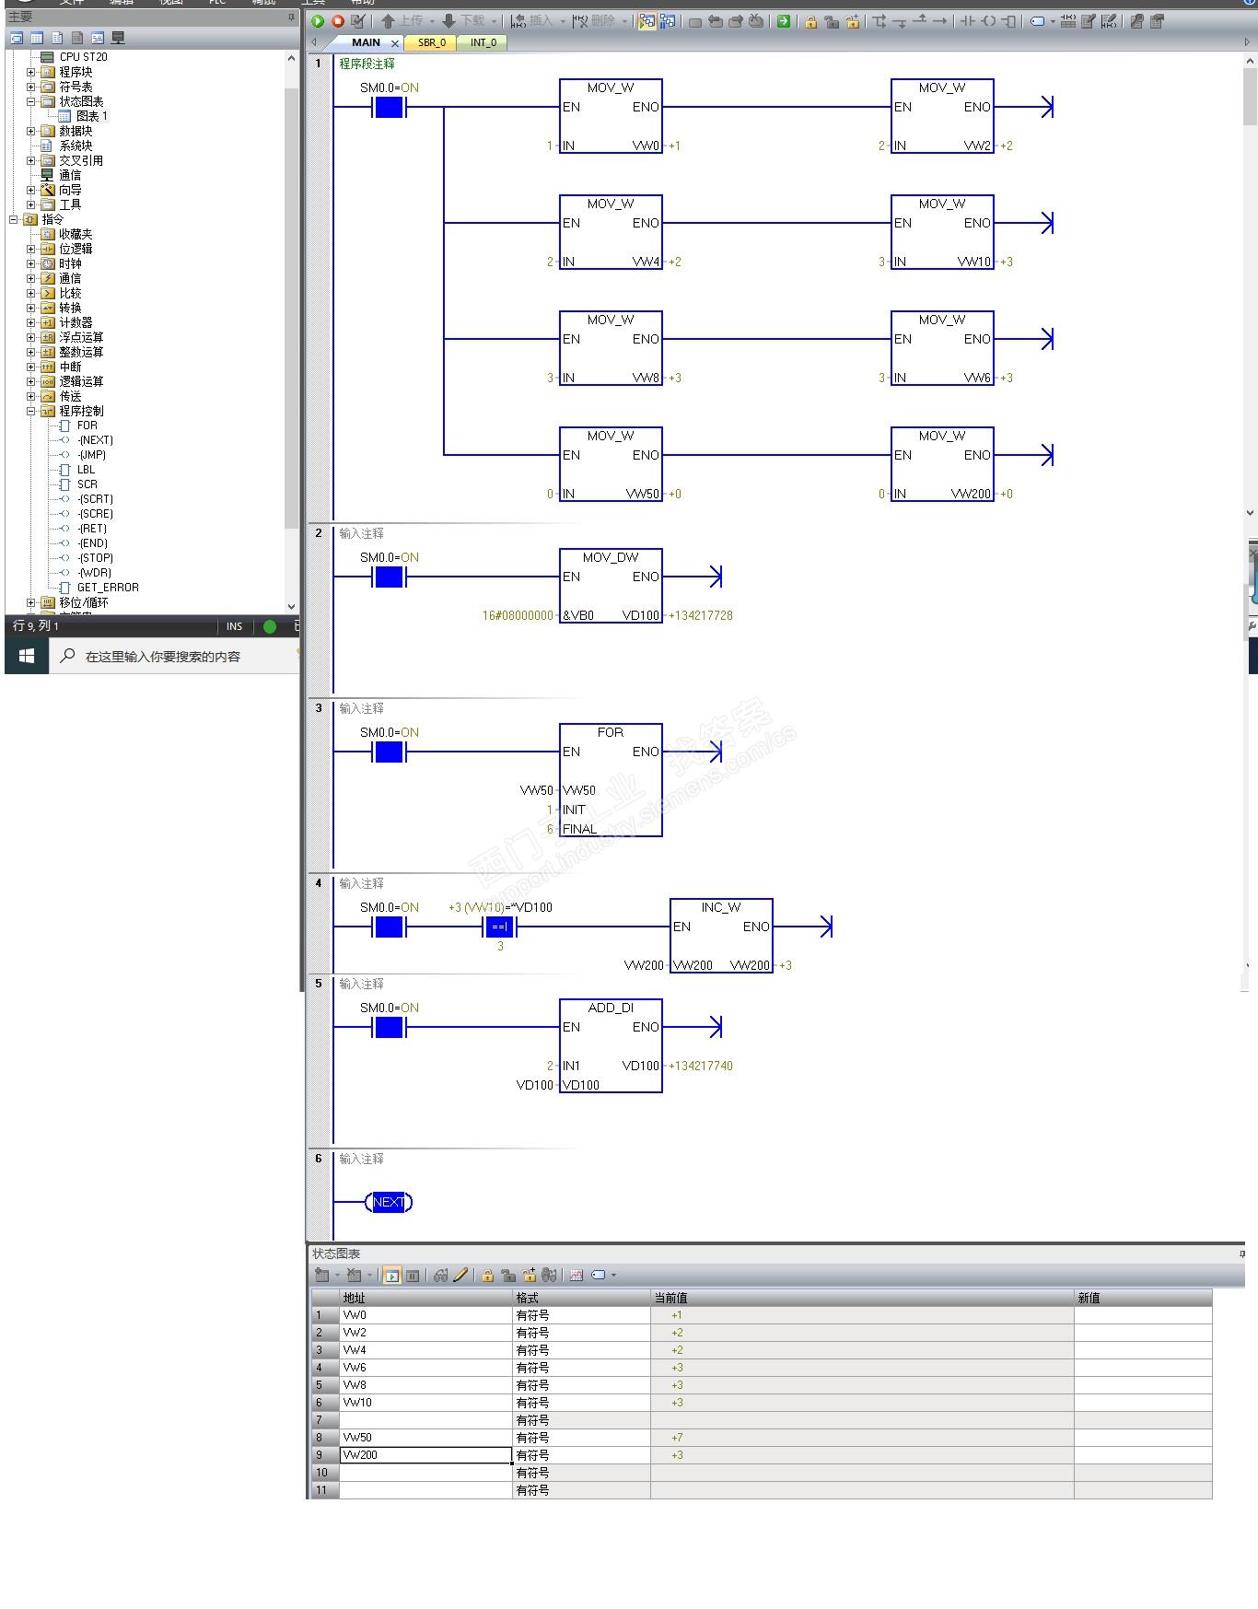Click the gold padlock force icon in main toolbar
Screen dimensions: 1258x1609
[811, 21]
